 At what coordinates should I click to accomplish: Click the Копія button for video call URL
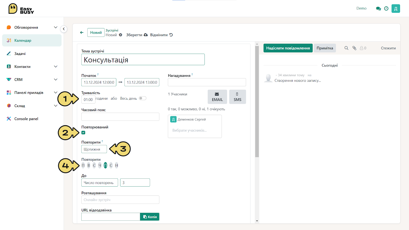coord(150,217)
